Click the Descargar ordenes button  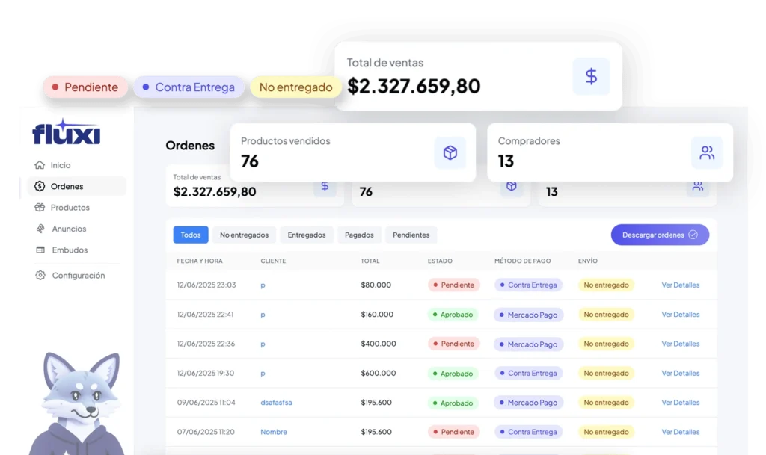point(660,235)
